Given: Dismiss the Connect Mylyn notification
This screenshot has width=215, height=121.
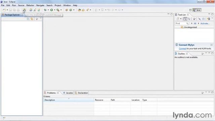Looking at the screenshot, I should point(211,45).
